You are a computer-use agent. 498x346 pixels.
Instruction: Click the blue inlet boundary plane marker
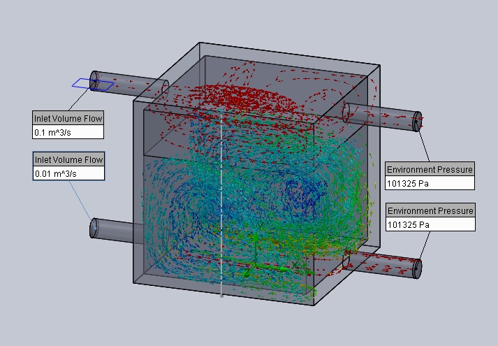tap(93, 84)
